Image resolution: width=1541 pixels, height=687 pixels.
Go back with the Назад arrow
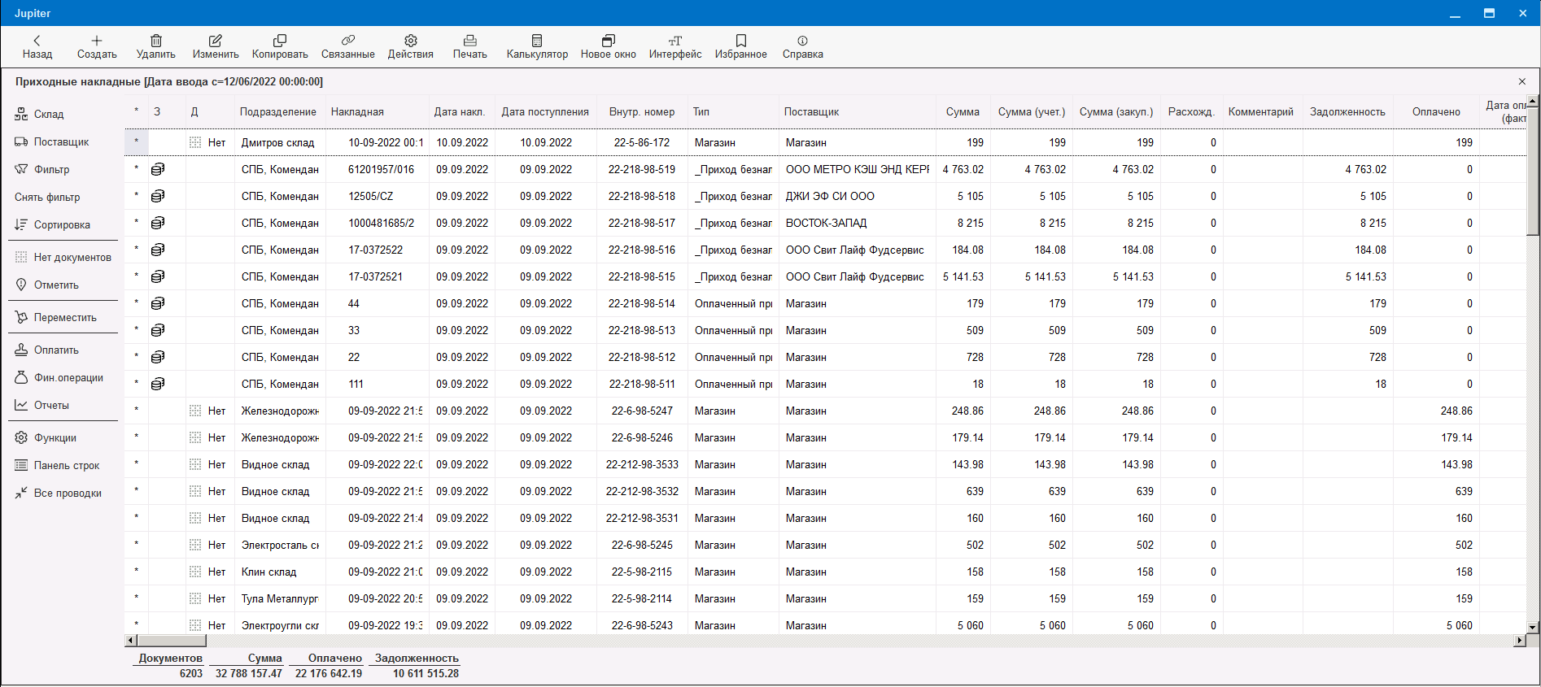coord(37,46)
